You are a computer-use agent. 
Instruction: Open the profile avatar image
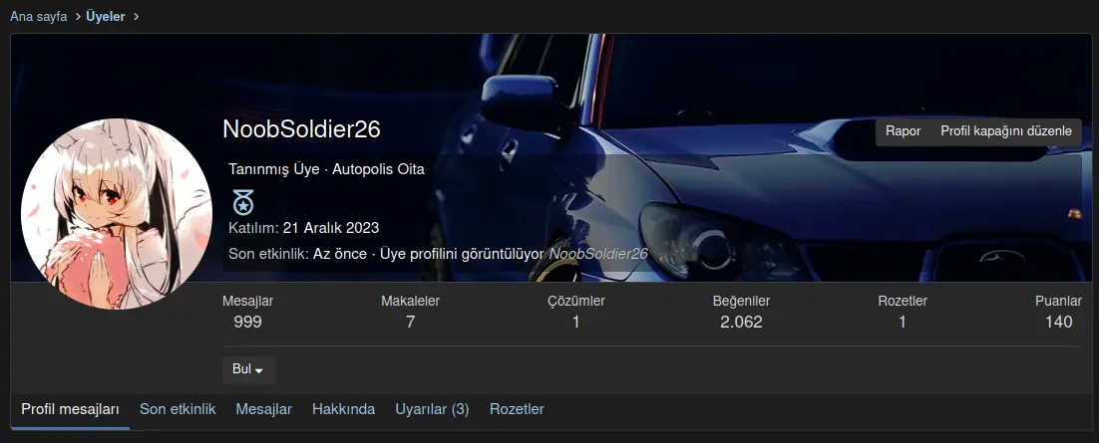pyautogui.click(x=117, y=213)
